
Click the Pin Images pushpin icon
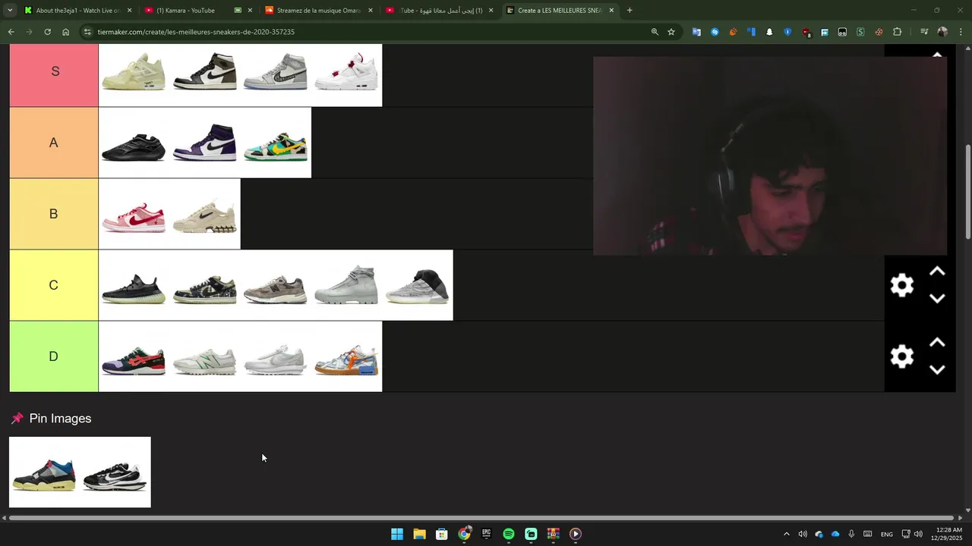(17, 419)
